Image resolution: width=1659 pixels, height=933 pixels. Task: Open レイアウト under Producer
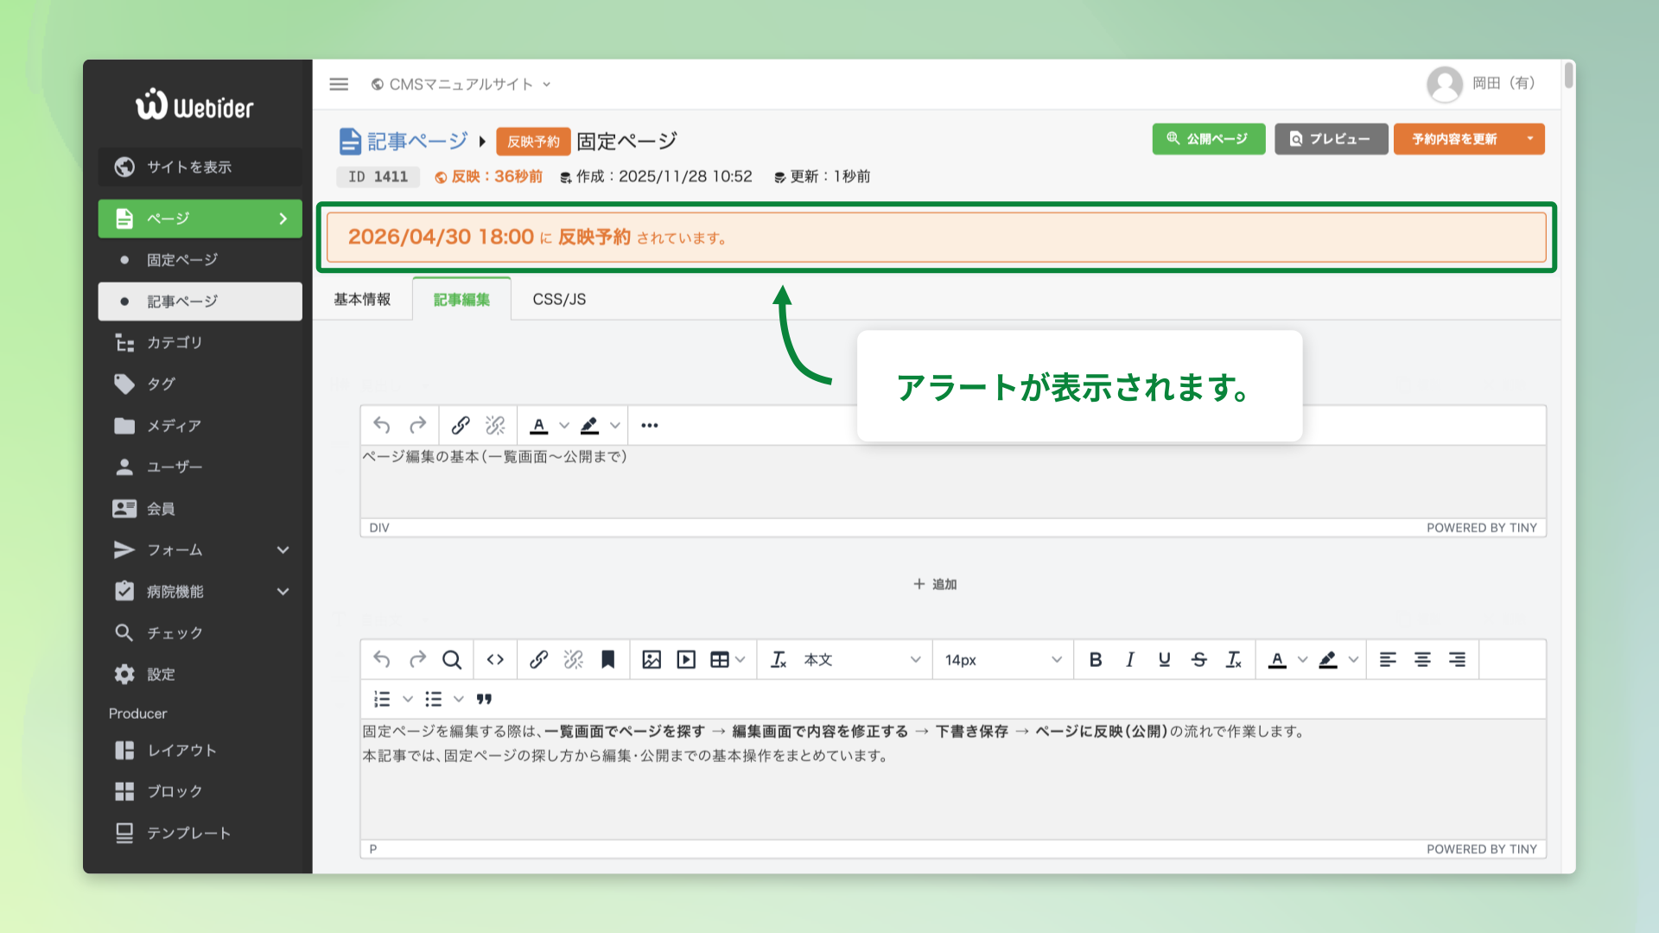click(200, 750)
